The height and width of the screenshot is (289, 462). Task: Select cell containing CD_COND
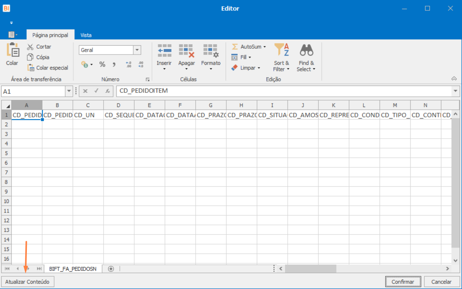364,115
